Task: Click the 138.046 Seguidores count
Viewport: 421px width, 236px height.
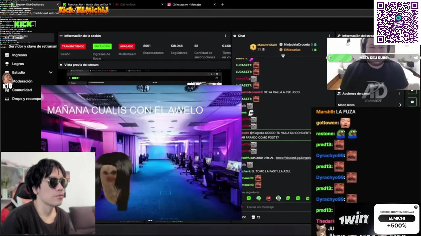Action: [x=177, y=46]
